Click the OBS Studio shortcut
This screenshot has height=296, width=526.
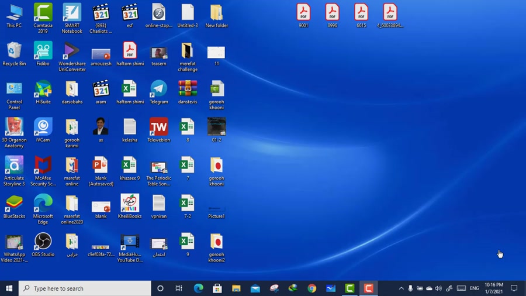coord(43,242)
